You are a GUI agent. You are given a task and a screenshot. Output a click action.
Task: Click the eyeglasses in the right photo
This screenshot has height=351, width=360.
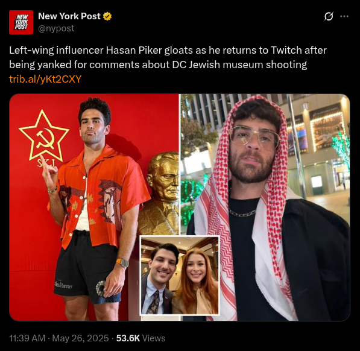254,136
